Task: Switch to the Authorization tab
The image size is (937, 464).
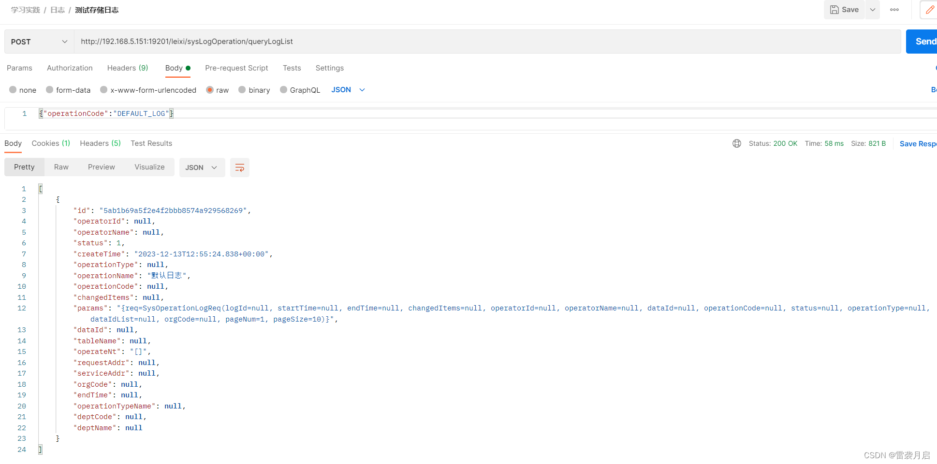Action: pyautogui.click(x=70, y=68)
